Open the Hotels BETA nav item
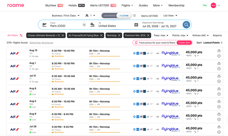This screenshot has height=136, width=228. [x=77, y=6]
